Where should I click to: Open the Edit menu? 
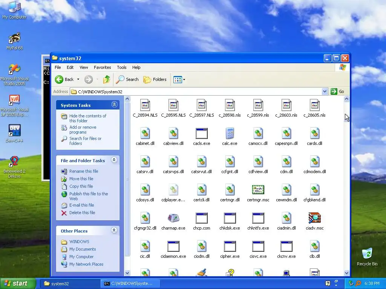pos(70,67)
